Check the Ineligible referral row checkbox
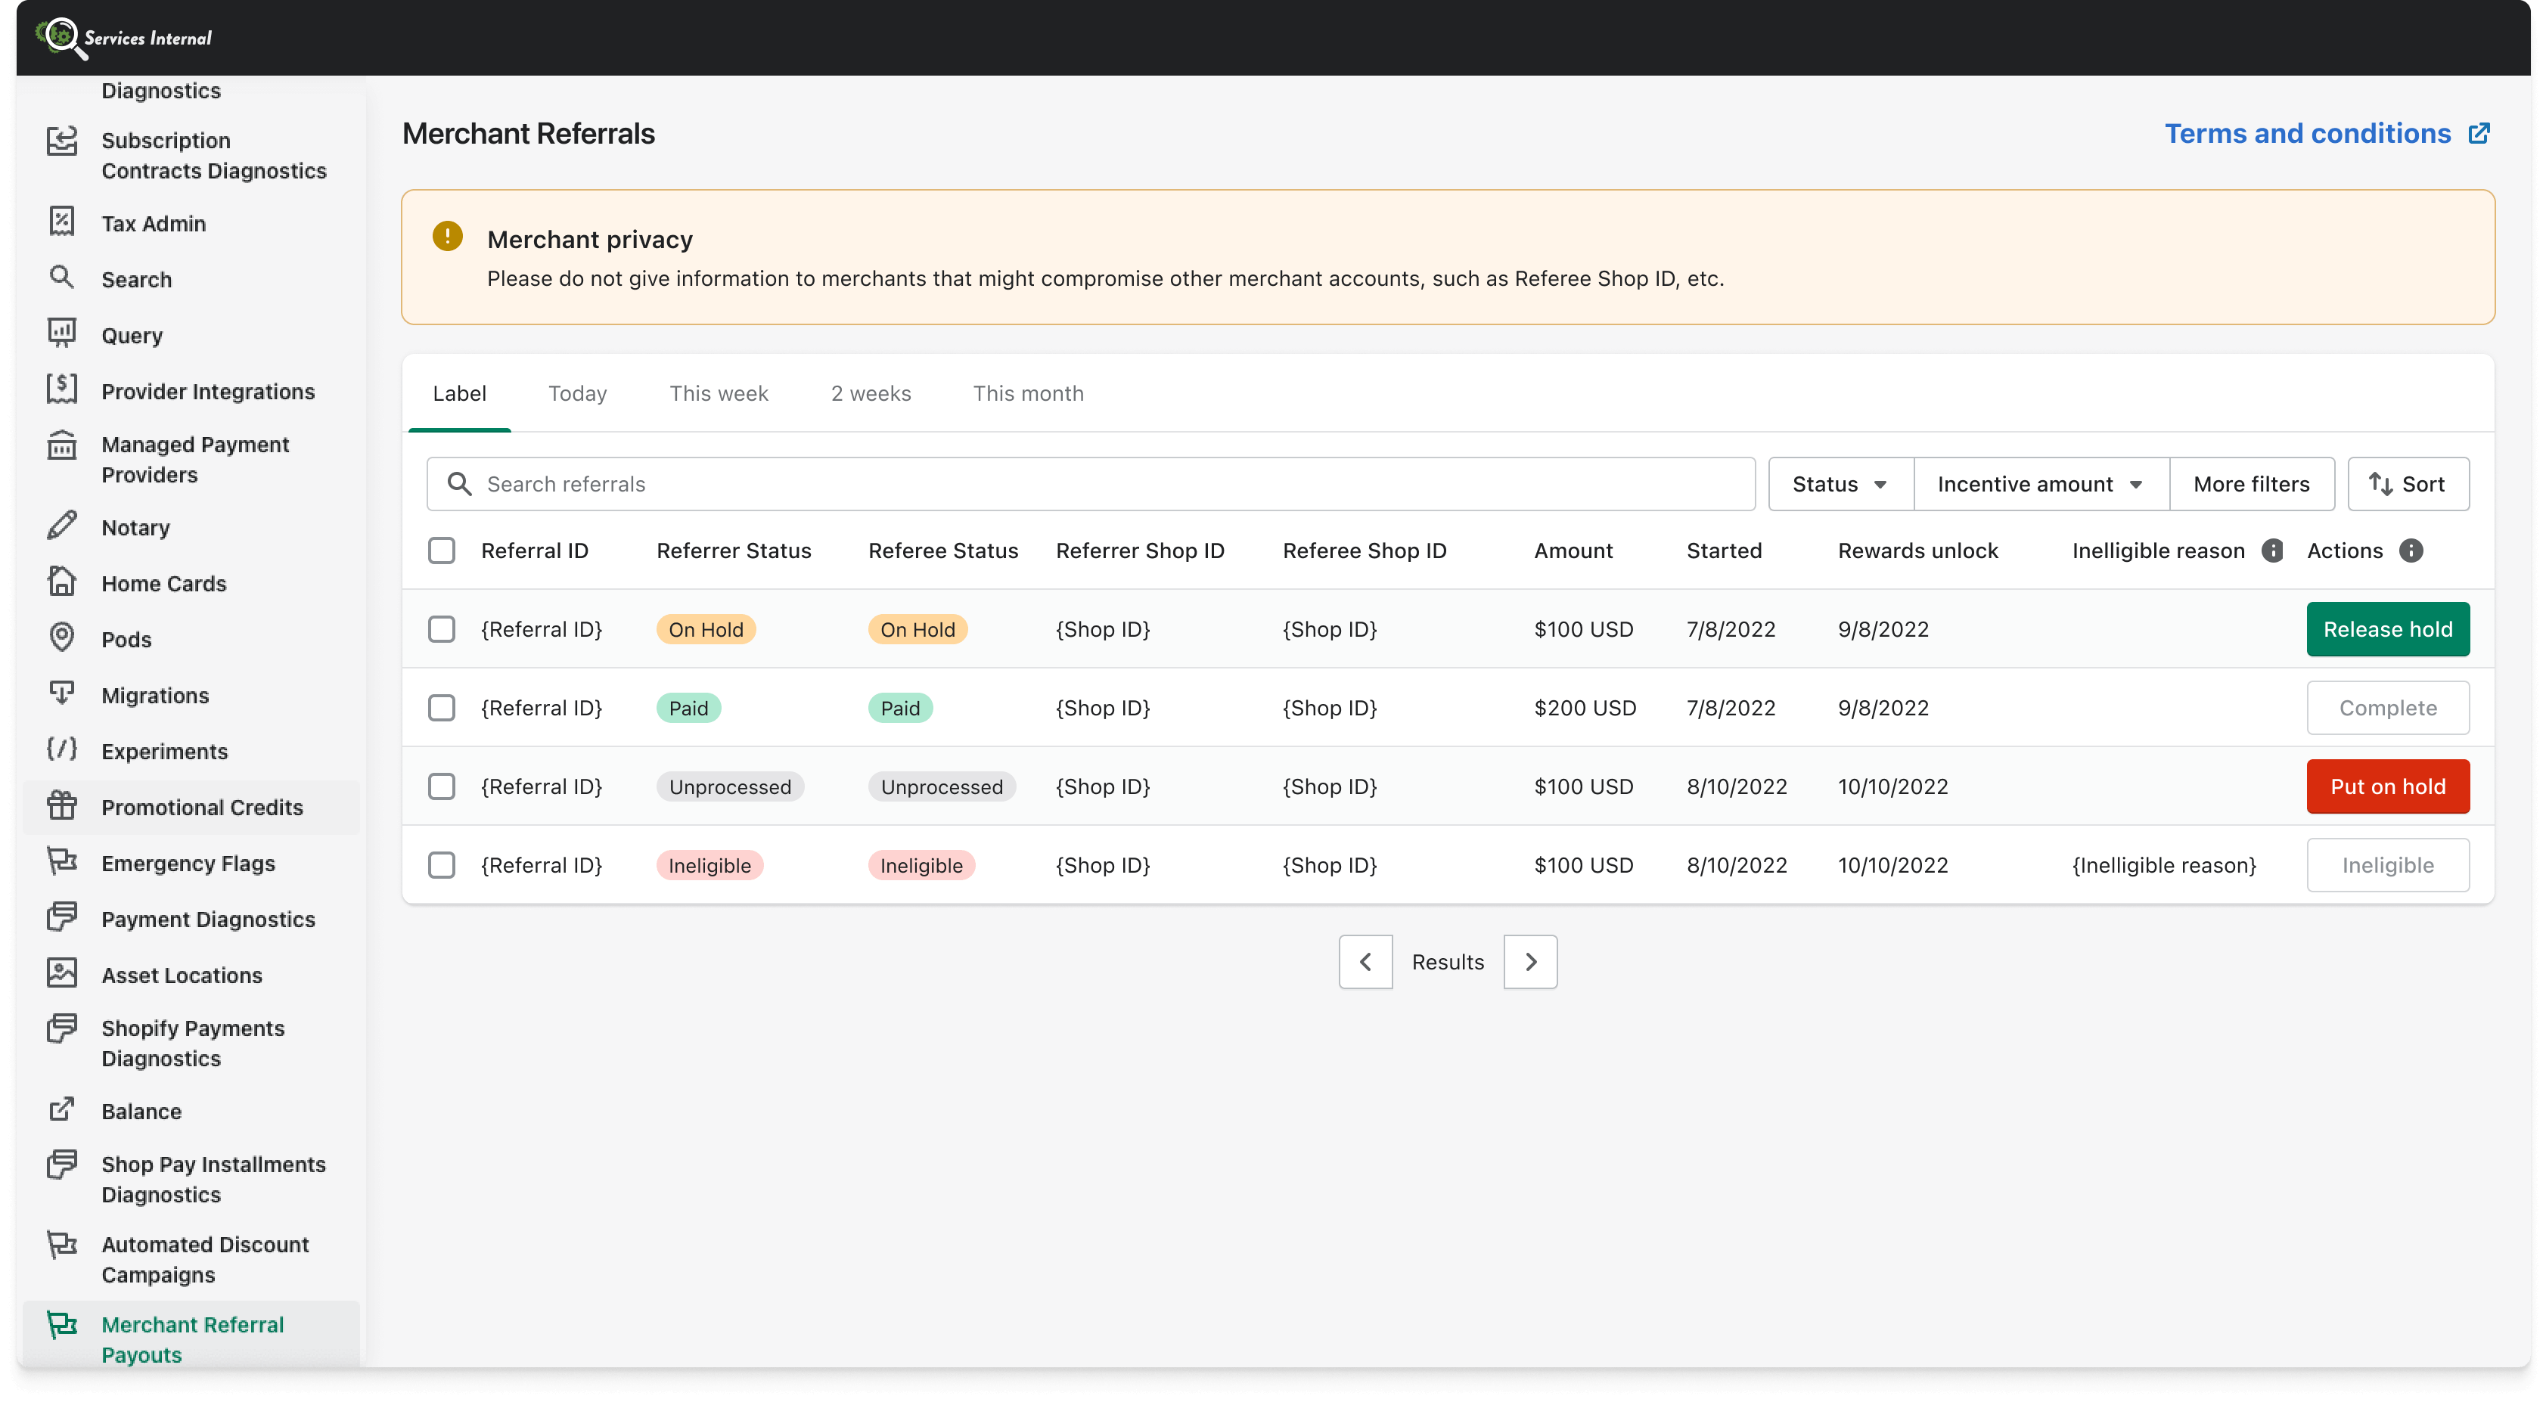2546x1402 pixels. (442, 864)
